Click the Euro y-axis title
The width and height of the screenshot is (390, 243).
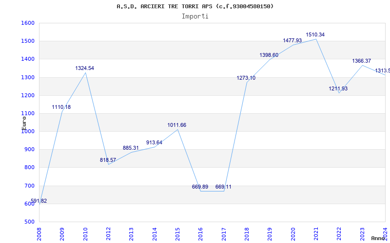24,123
